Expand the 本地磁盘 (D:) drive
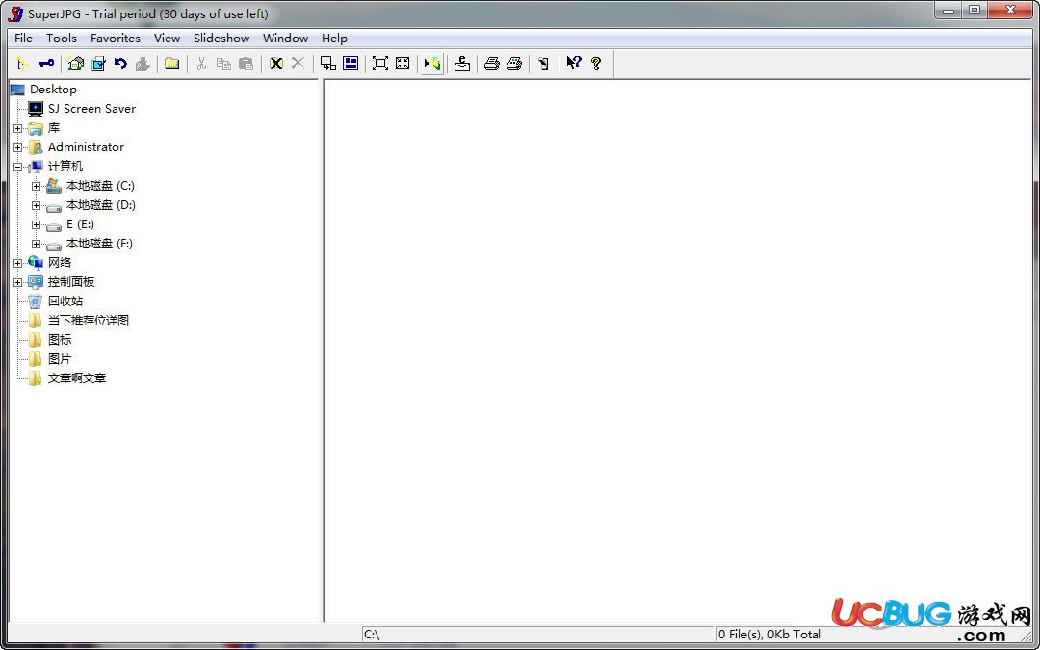Viewport: 1040px width, 650px height. coord(37,206)
